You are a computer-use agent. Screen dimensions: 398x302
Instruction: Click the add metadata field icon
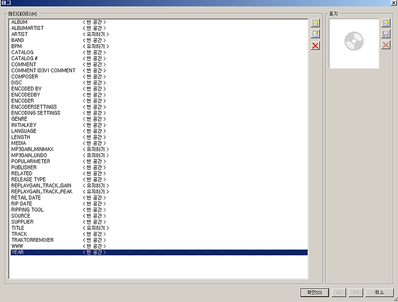(x=315, y=23)
